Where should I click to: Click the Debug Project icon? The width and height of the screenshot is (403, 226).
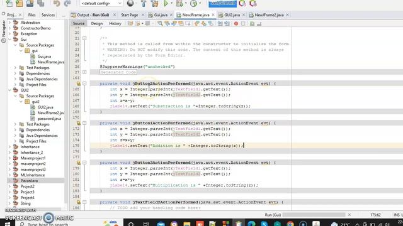tap(179, 3)
